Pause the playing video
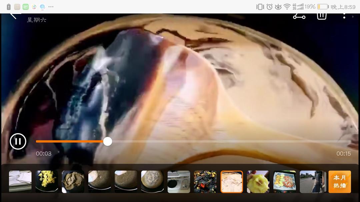This screenshot has height=202, width=360. (18, 142)
